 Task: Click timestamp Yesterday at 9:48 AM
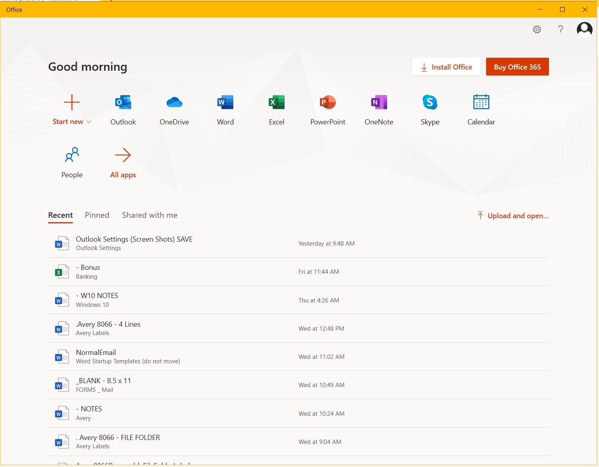pyautogui.click(x=326, y=244)
